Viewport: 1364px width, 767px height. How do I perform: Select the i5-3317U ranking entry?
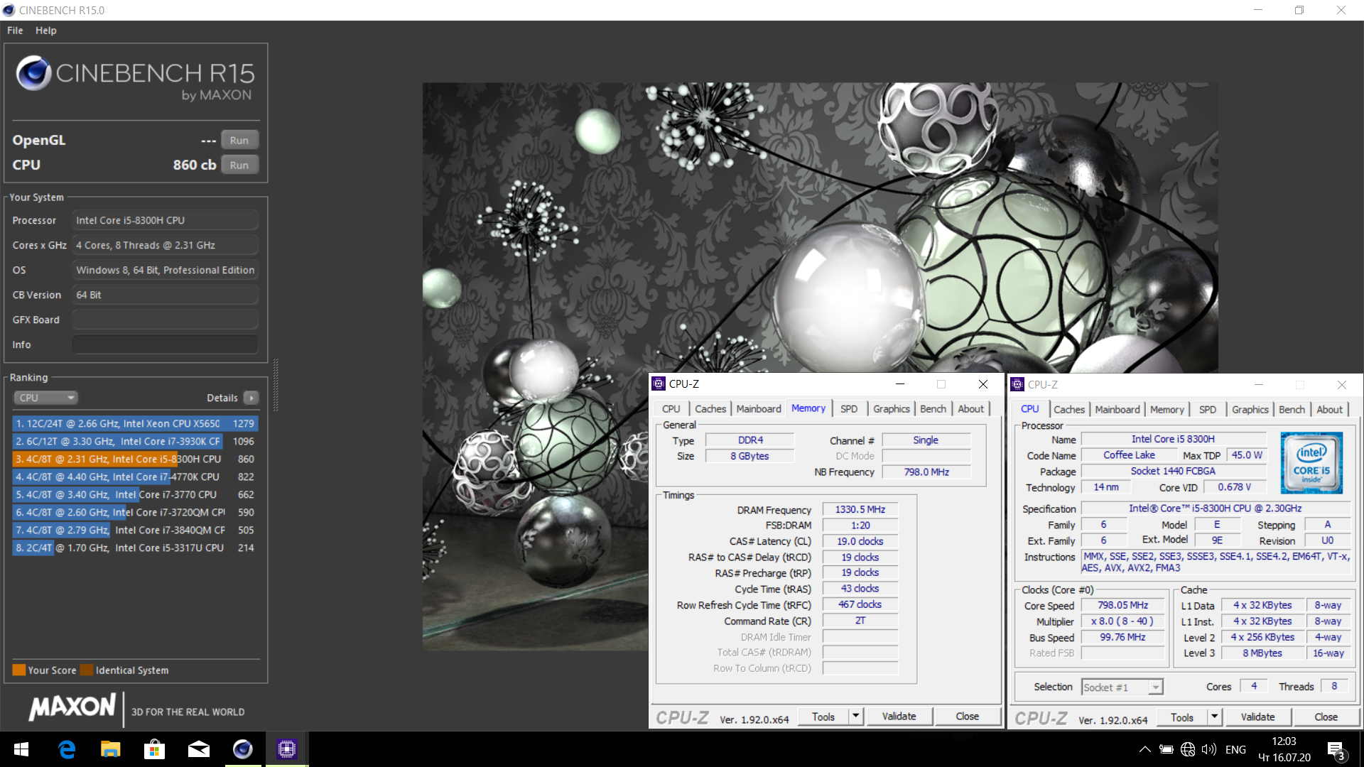tap(135, 548)
